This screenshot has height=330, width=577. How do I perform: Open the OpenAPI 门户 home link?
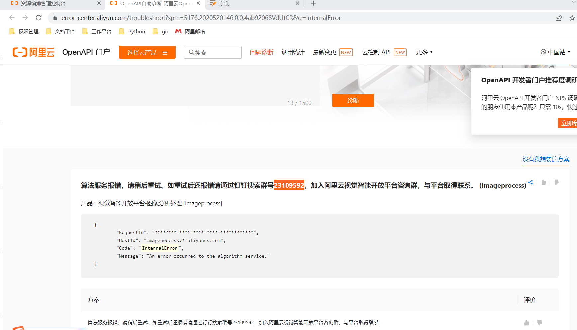point(86,52)
